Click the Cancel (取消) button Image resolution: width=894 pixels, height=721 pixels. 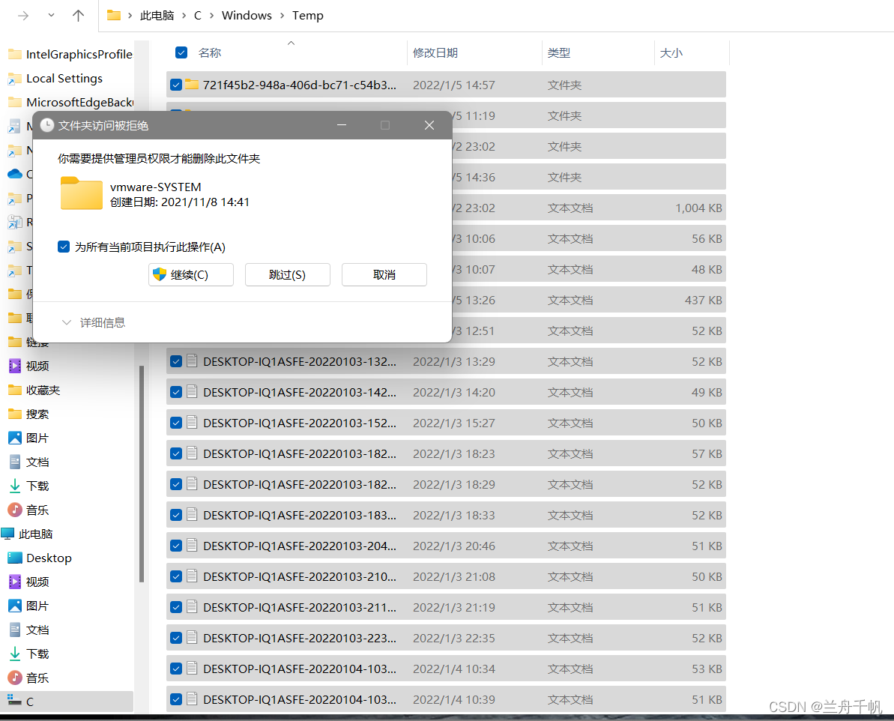(384, 275)
